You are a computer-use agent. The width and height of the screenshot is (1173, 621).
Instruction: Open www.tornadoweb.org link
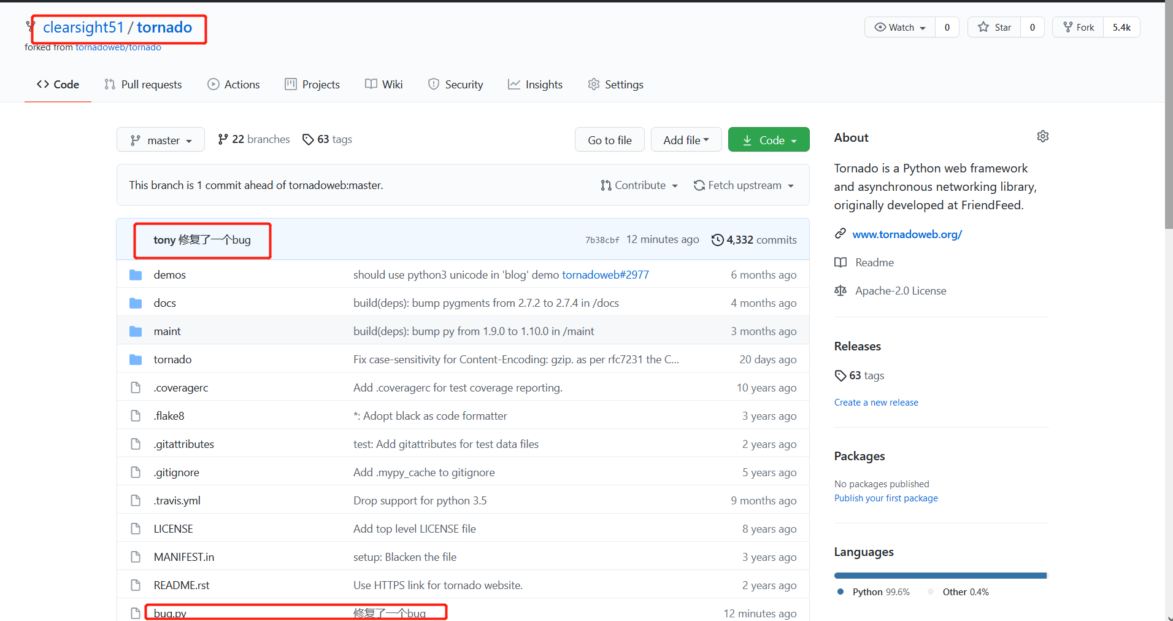tap(907, 234)
